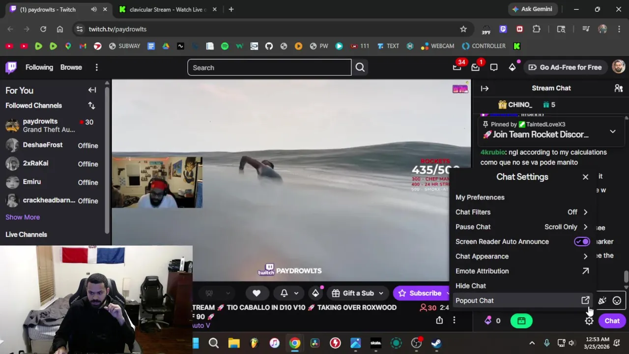
Task: Click the CONTROLLER bookmark
Action: pos(484,46)
